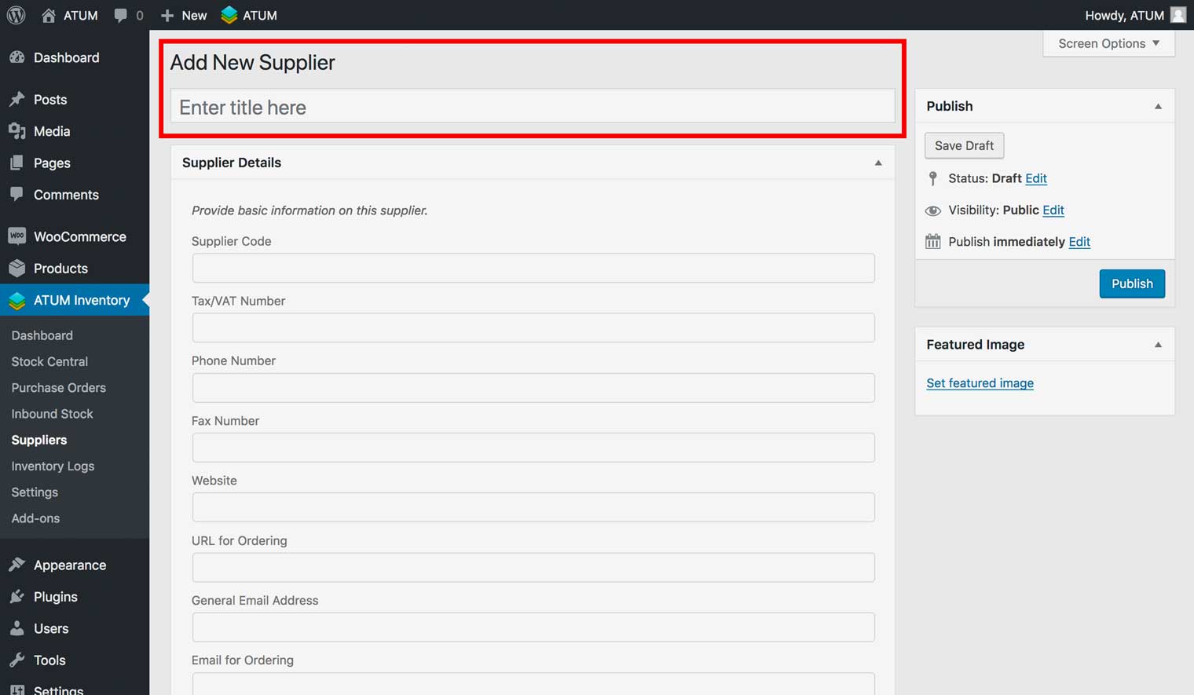The height and width of the screenshot is (695, 1194).
Task: Click the ATUM layered logo in top bar
Action: 229,15
